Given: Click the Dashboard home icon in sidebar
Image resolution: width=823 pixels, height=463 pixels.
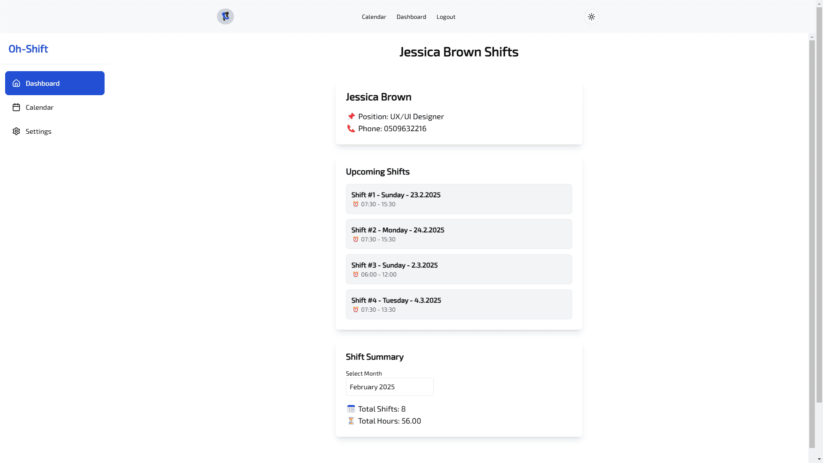Looking at the screenshot, I should (x=16, y=83).
